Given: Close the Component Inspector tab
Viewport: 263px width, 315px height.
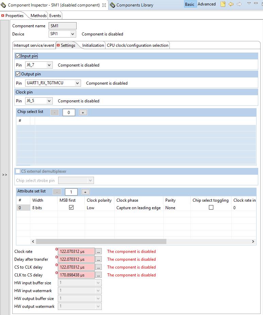Looking at the screenshot, I should [x=104, y=5].
